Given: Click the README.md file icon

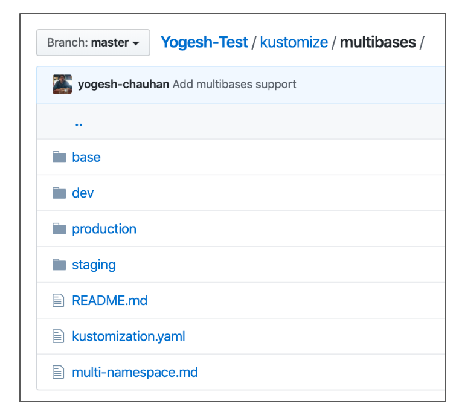Looking at the screenshot, I should pos(58,300).
